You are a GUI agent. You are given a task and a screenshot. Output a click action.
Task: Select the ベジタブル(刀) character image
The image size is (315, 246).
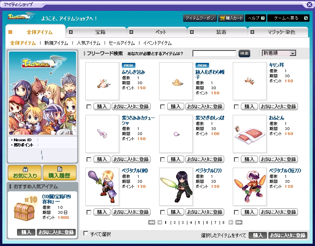click(x=176, y=187)
